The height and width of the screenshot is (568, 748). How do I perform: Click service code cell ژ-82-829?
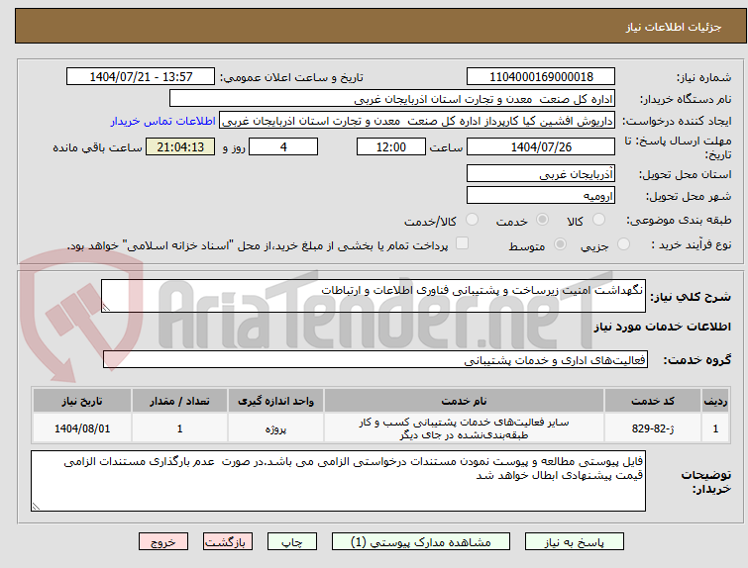click(x=652, y=428)
